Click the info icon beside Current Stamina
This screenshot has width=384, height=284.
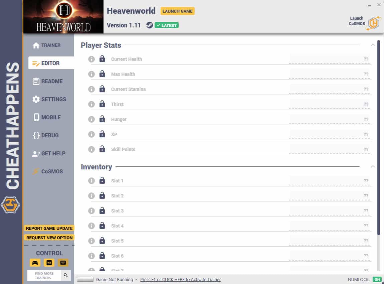[x=91, y=89]
